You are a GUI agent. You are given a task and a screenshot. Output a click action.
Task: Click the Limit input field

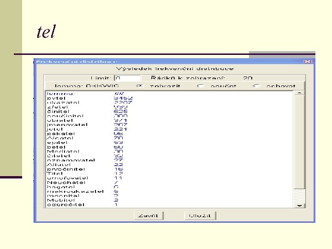[x=127, y=78]
